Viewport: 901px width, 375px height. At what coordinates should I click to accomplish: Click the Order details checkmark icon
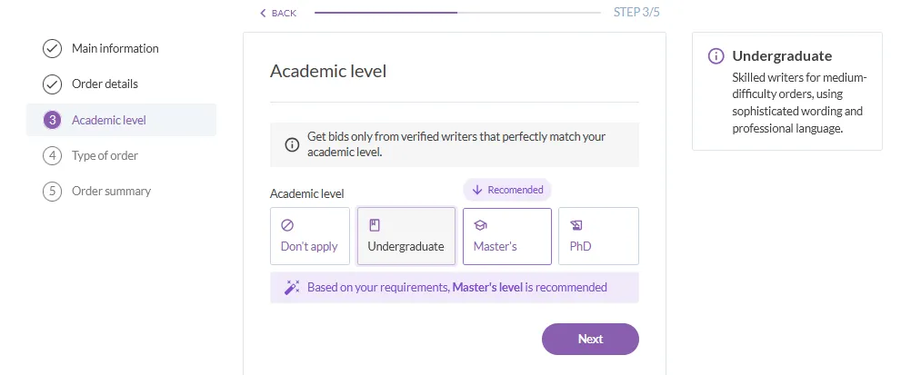click(x=53, y=84)
